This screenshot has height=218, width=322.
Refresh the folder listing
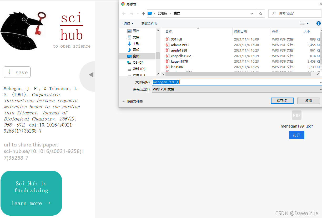261,13
